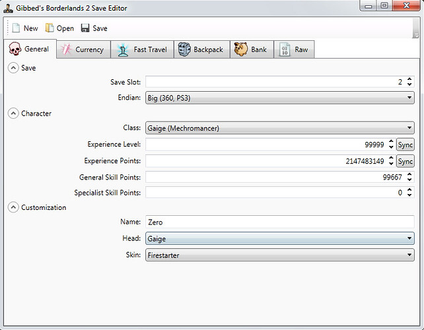
Task: Open the Skin dropdown showing Firestarter
Action: [x=279, y=255]
